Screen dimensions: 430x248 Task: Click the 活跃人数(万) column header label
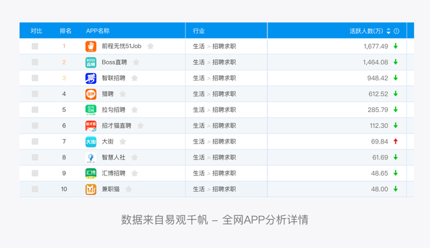pyautogui.click(x=366, y=31)
